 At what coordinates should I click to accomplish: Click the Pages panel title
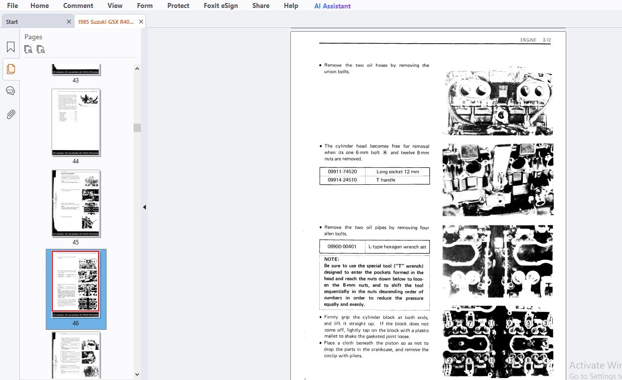coord(33,37)
